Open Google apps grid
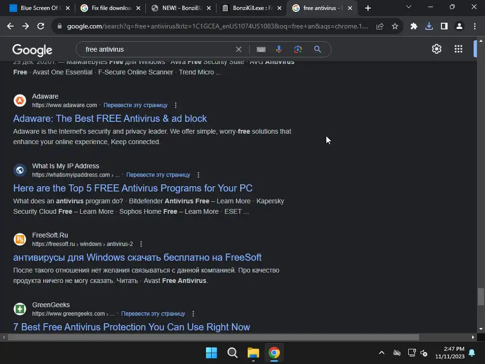Screen dimensions: 485x364 [x=458, y=49]
